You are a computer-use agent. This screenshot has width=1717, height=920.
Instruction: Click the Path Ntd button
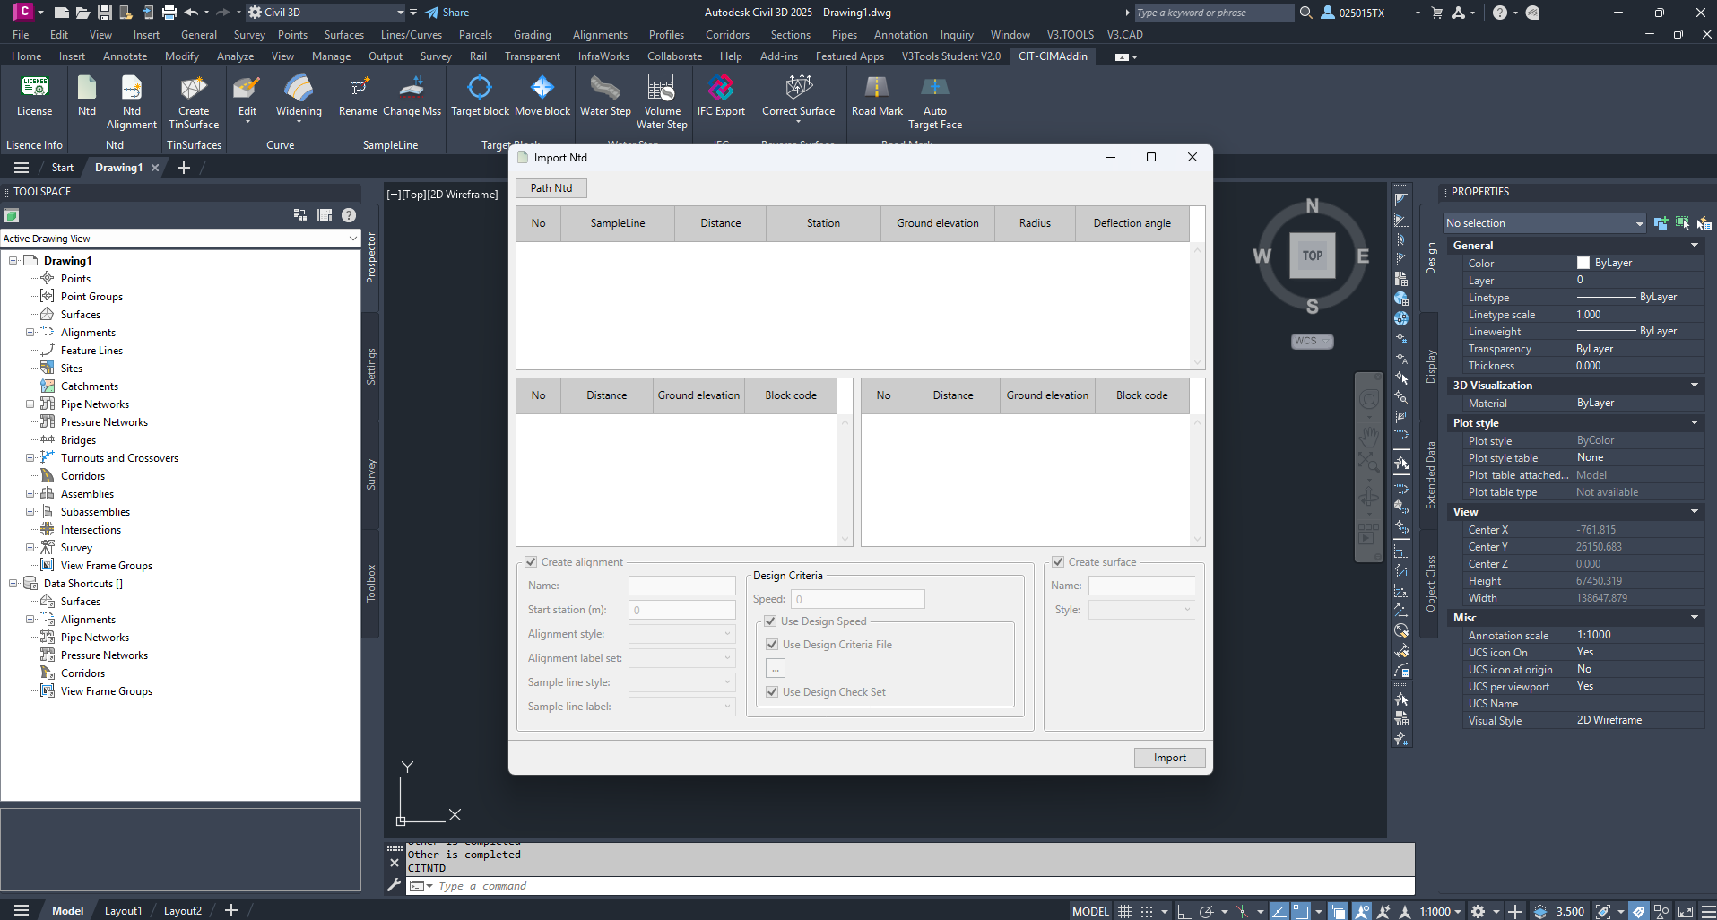551,188
